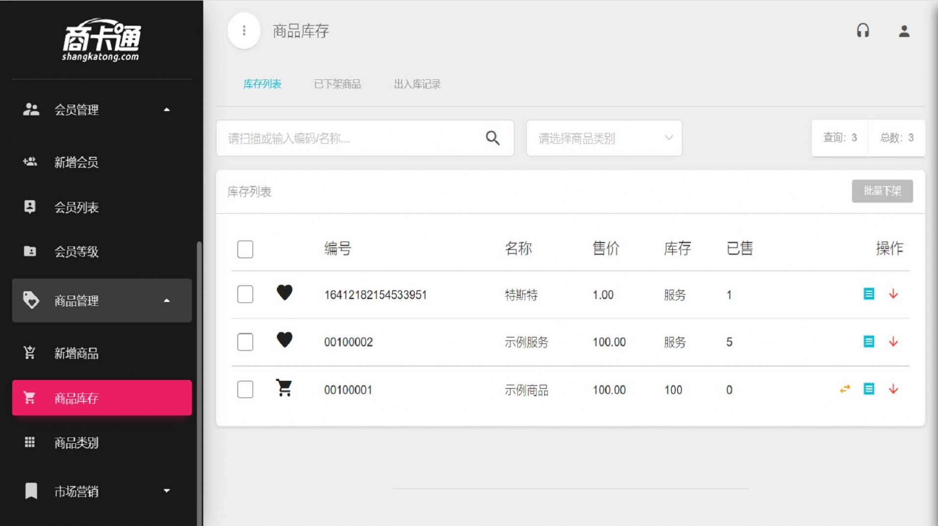
Task: Click the 批量下架 button
Action: pyautogui.click(x=882, y=191)
